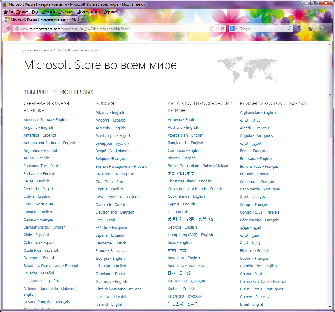Choose Argentina - Español
The height and width of the screenshot is (312, 335).
pyautogui.click(x=40, y=151)
